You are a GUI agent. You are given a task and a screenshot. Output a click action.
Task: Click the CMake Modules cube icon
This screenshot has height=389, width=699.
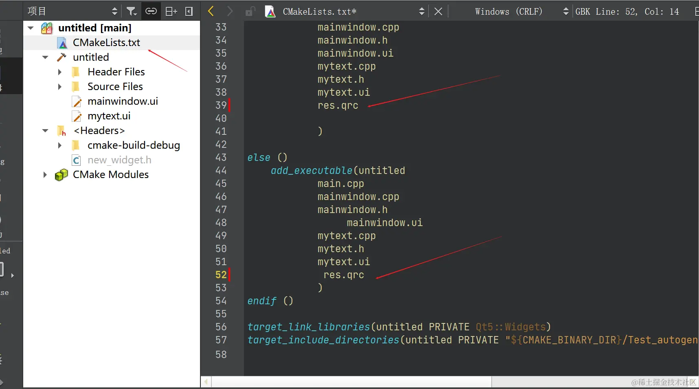coord(62,175)
